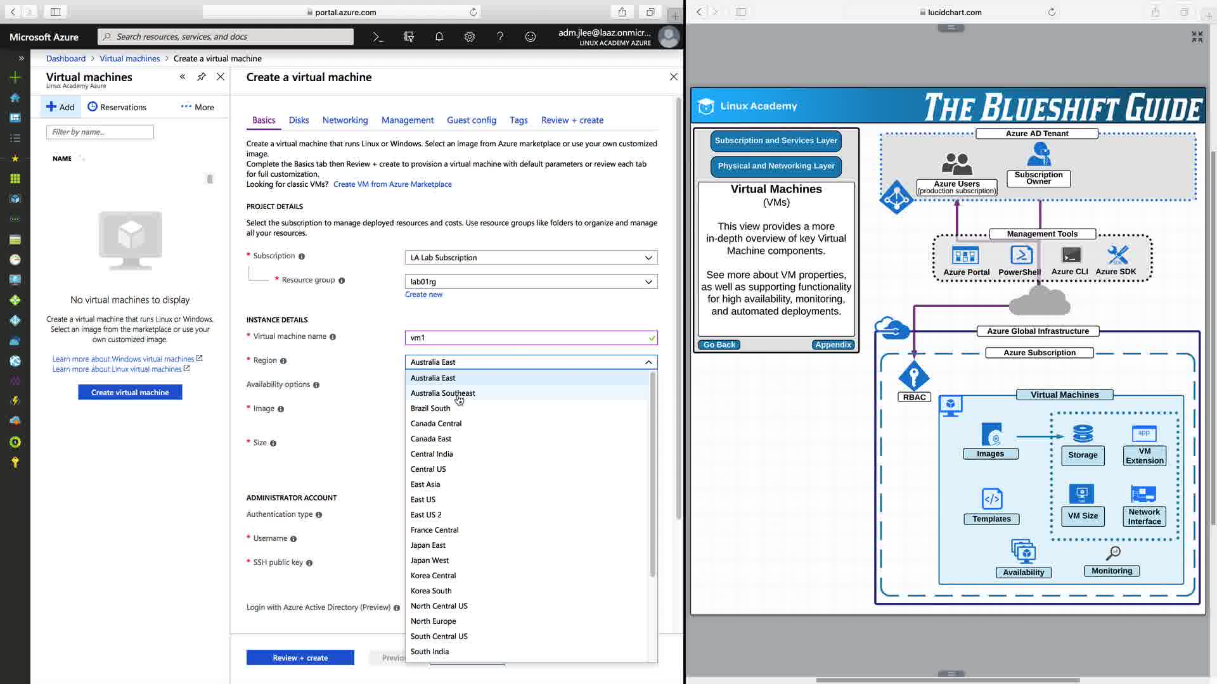The width and height of the screenshot is (1217, 684).
Task: Click the feedback smiley icon
Action: point(530,37)
